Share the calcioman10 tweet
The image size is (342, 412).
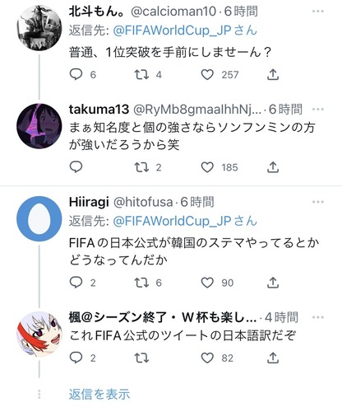point(273,74)
